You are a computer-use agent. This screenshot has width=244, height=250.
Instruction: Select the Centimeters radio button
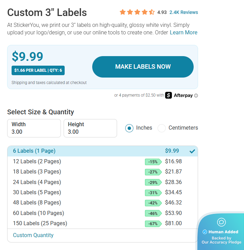click(x=162, y=128)
